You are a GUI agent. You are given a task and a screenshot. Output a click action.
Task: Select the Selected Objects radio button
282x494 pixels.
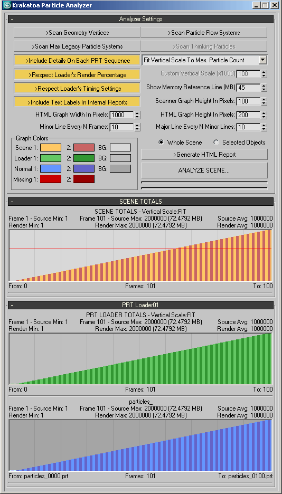(216, 142)
